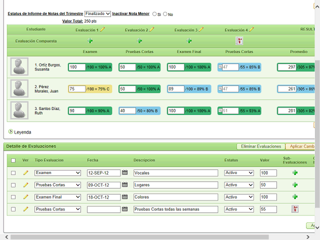Open calendar picker for date 12-SEP-12
The image size is (320, 240).
[125, 172]
